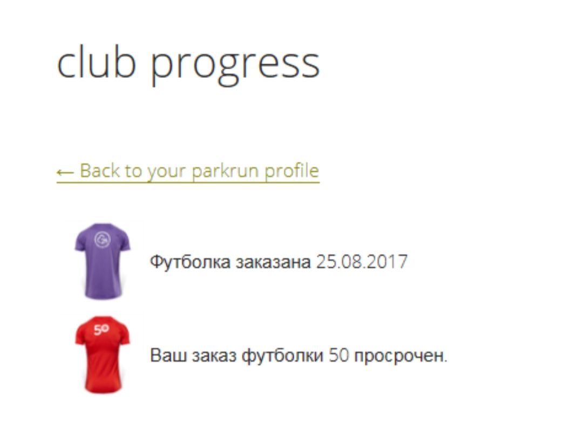Open the Back to your parkrun profile link
Viewport: 583px width, 436px height.
click(188, 172)
